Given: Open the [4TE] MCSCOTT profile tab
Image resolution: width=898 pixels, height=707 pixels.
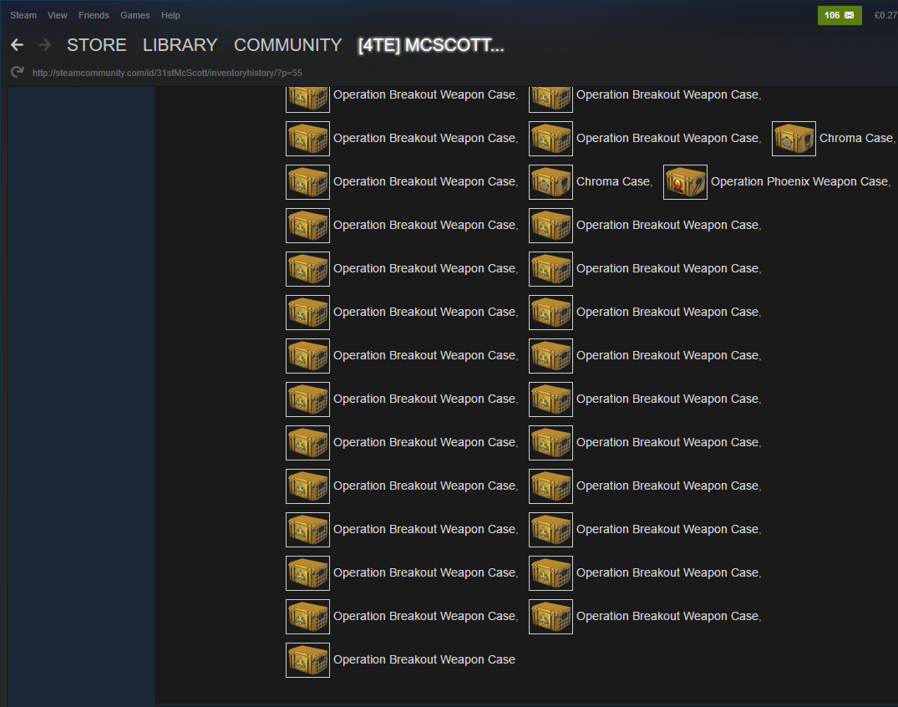Looking at the screenshot, I should pyautogui.click(x=430, y=45).
